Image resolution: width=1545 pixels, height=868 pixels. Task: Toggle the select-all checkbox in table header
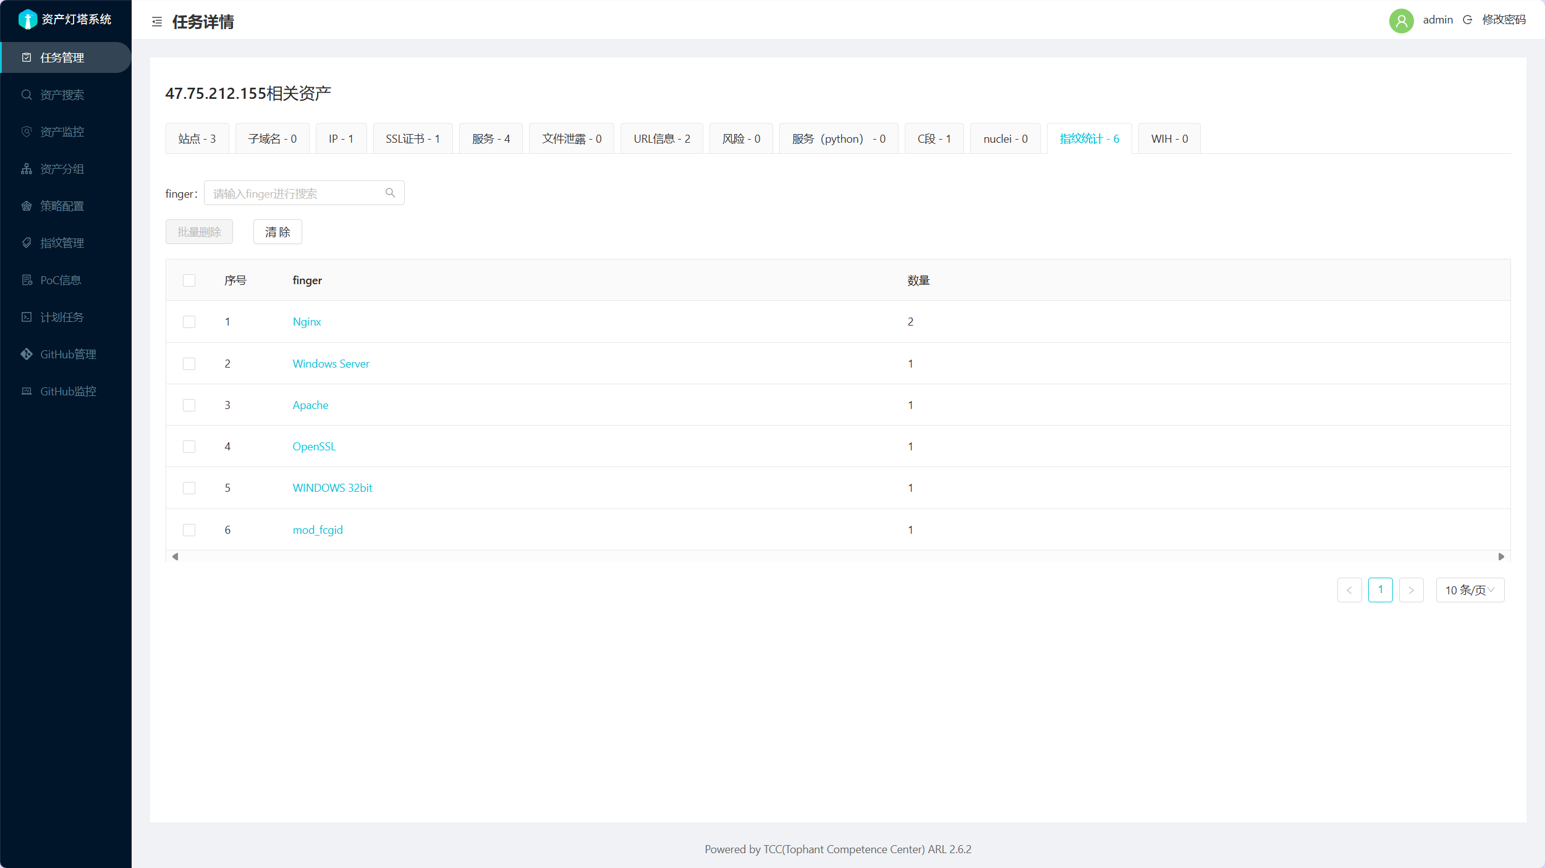tap(189, 280)
